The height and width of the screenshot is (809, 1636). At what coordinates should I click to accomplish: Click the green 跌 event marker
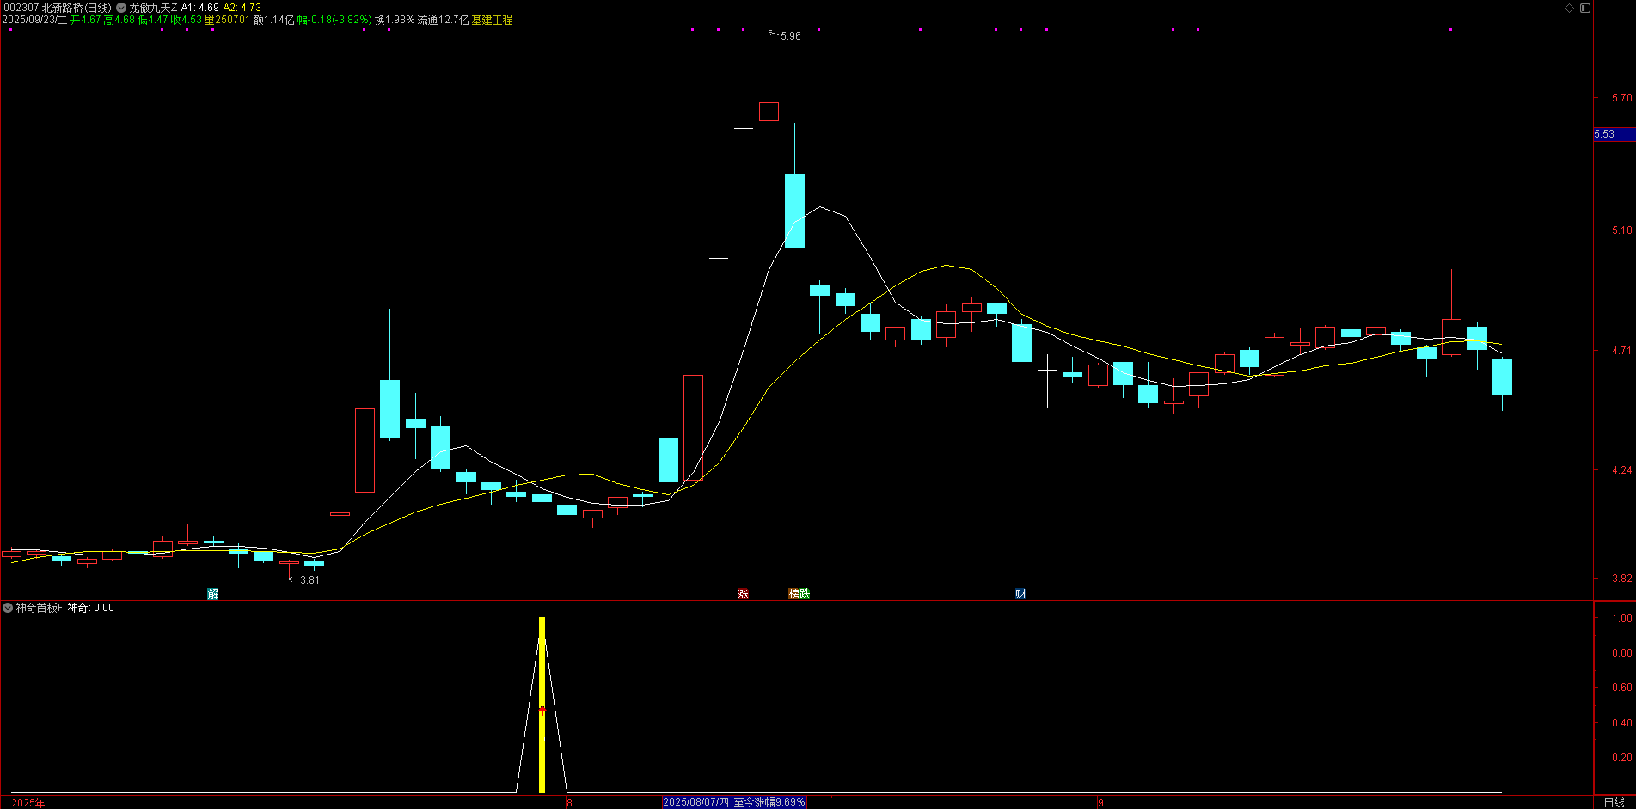click(x=805, y=594)
